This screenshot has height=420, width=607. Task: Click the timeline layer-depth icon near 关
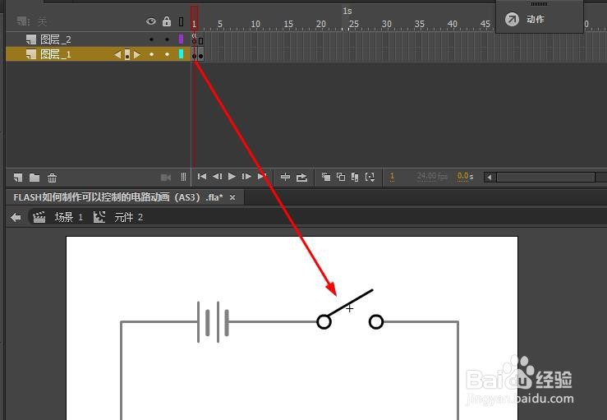pos(23,21)
